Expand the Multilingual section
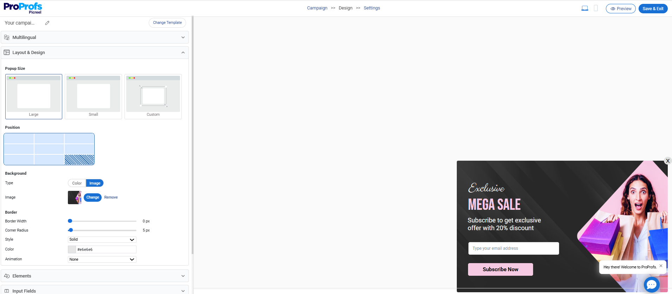The height and width of the screenshot is (294, 672). 95,38
